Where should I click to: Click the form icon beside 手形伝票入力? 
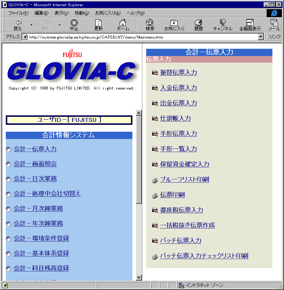click(155, 134)
